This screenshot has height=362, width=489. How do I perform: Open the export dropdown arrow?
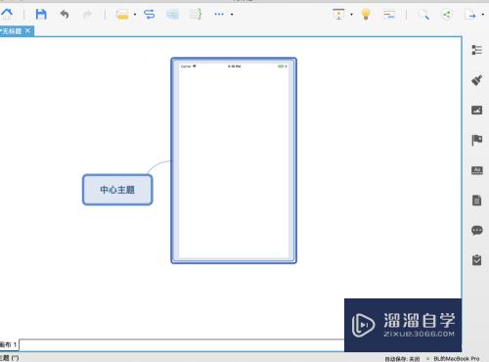[483, 15]
